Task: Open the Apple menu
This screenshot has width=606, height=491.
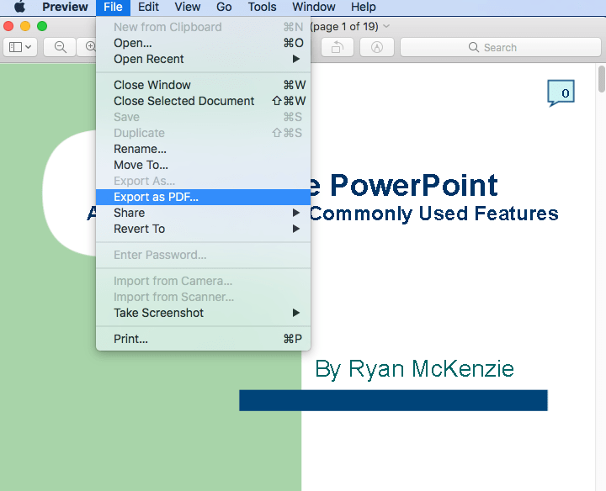Action: pyautogui.click(x=19, y=7)
